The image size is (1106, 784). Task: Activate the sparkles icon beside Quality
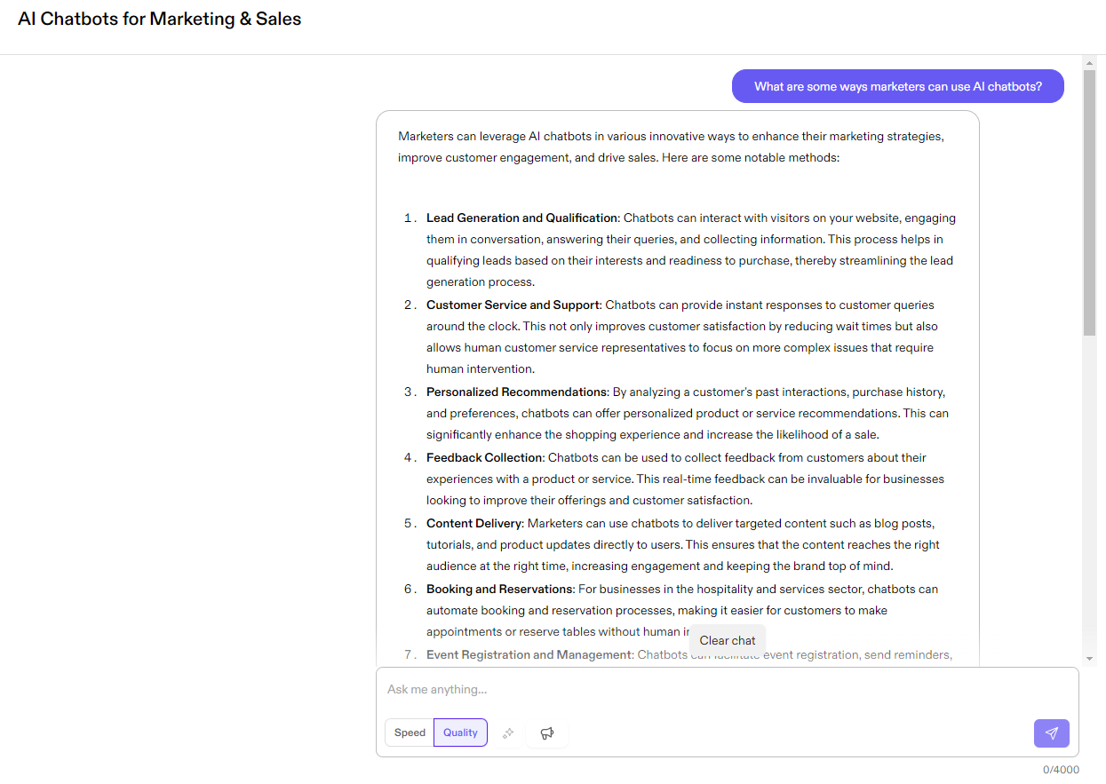pos(508,733)
